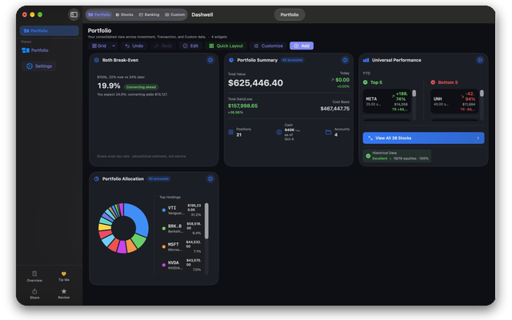Image resolution: width=512 pixels, height=320 pixels.
Task: Open Universal Performance widget settings icon
Action: [x=480, y=60]
